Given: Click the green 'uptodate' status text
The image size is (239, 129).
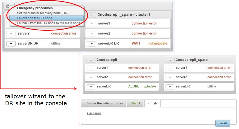Looking at the screenshot, I should (150, 86).
